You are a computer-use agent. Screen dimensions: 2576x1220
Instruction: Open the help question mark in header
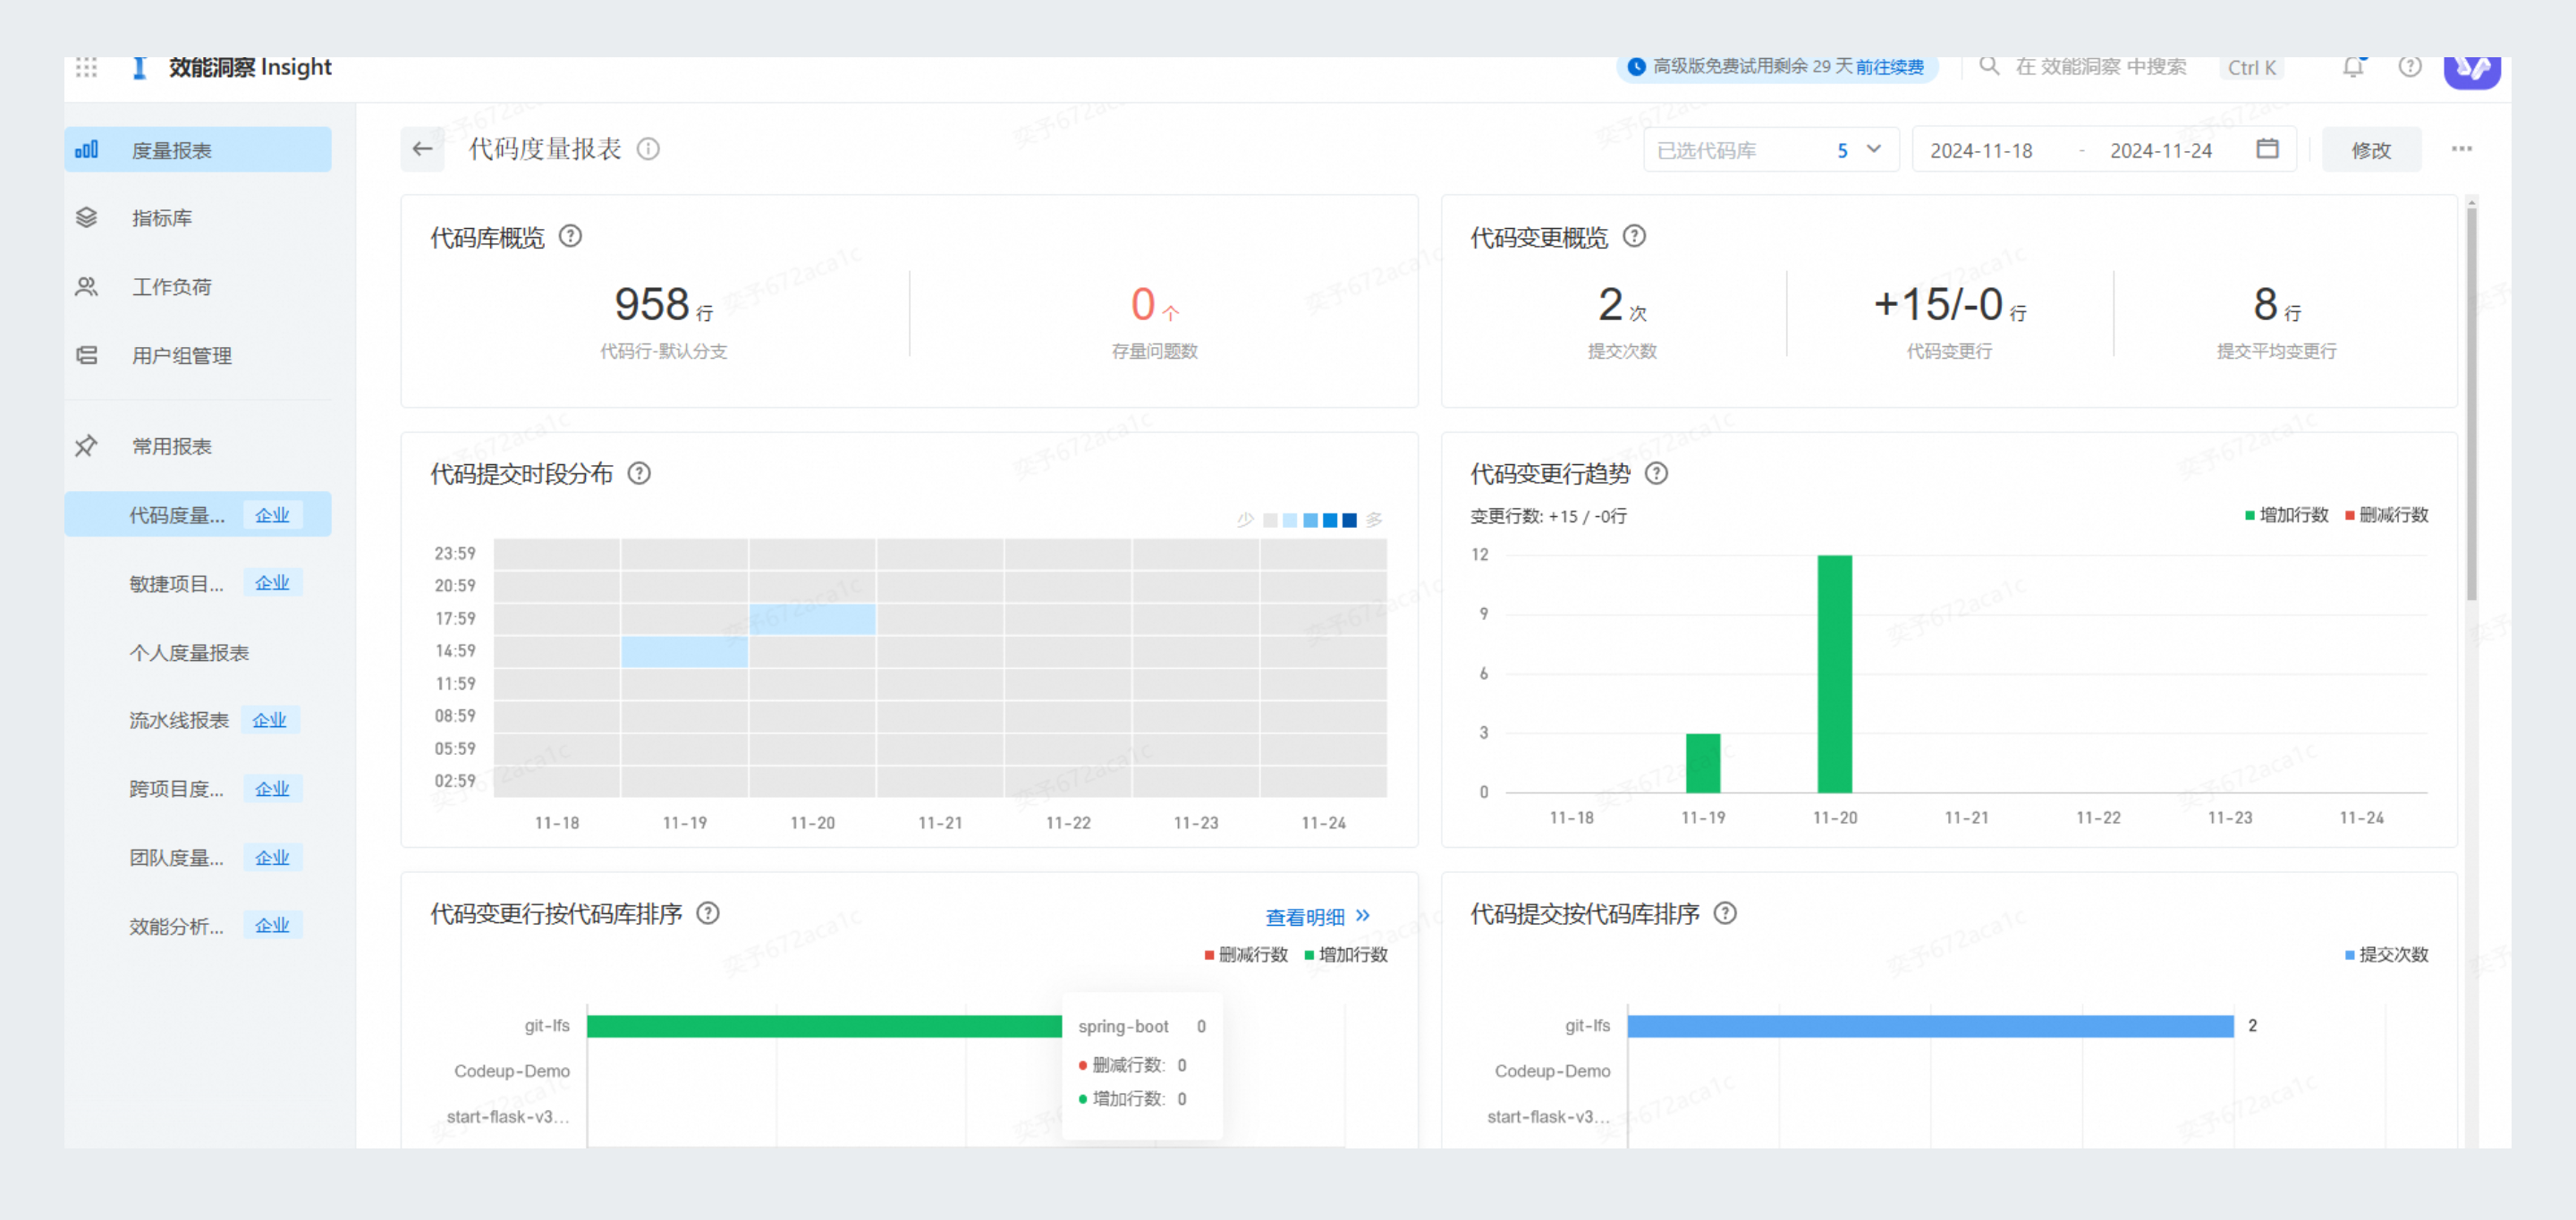[2410, 67]
